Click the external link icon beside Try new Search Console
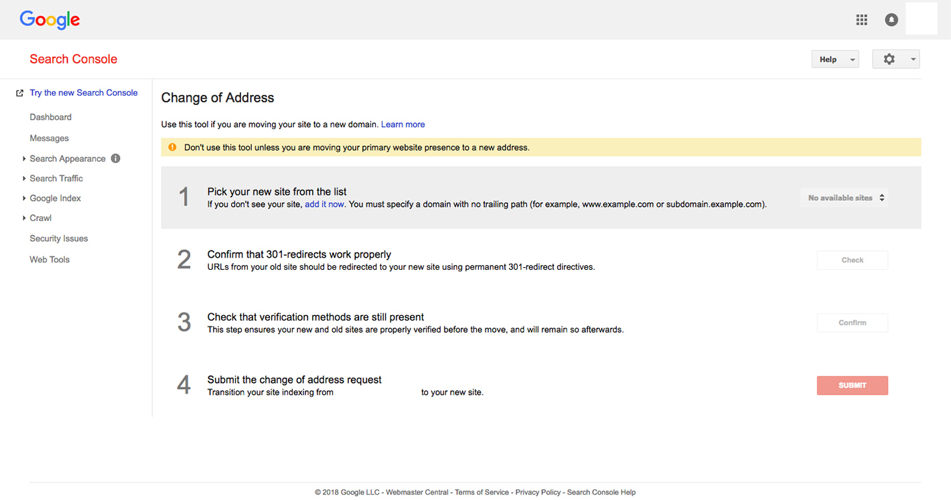The image size is (951, 500). [19, 93]
